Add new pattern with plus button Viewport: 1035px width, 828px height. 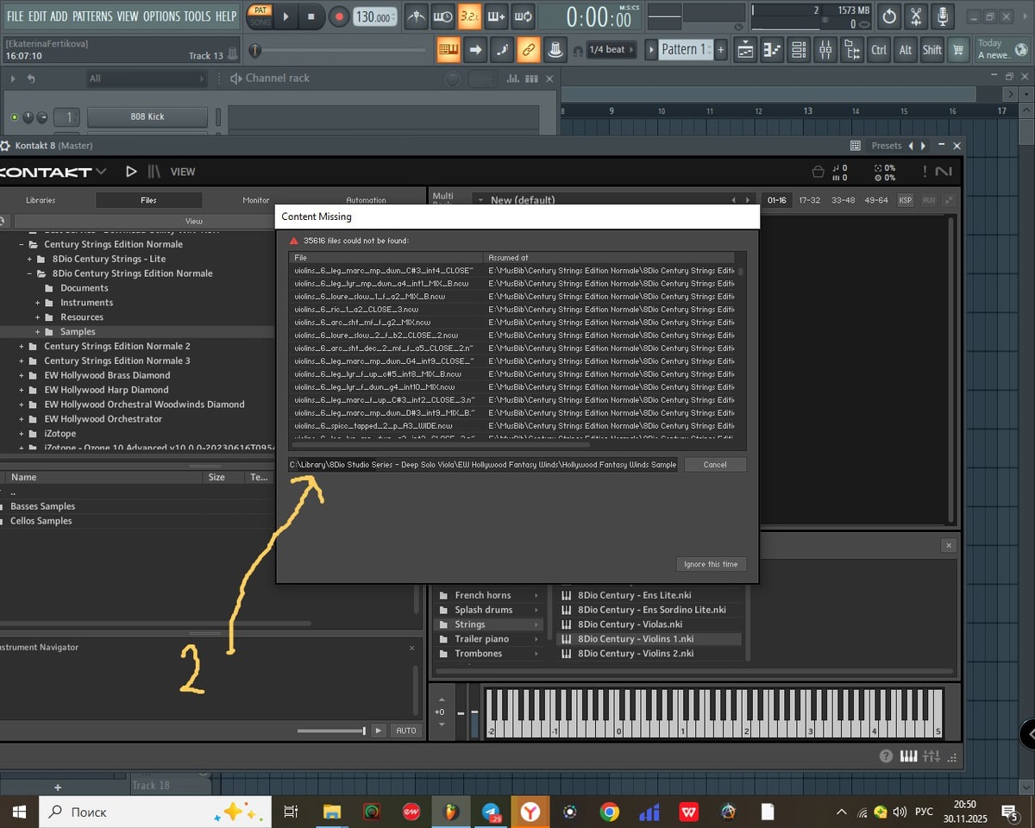[721, 50]
